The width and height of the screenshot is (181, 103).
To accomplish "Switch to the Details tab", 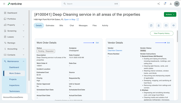I will 39,25.
